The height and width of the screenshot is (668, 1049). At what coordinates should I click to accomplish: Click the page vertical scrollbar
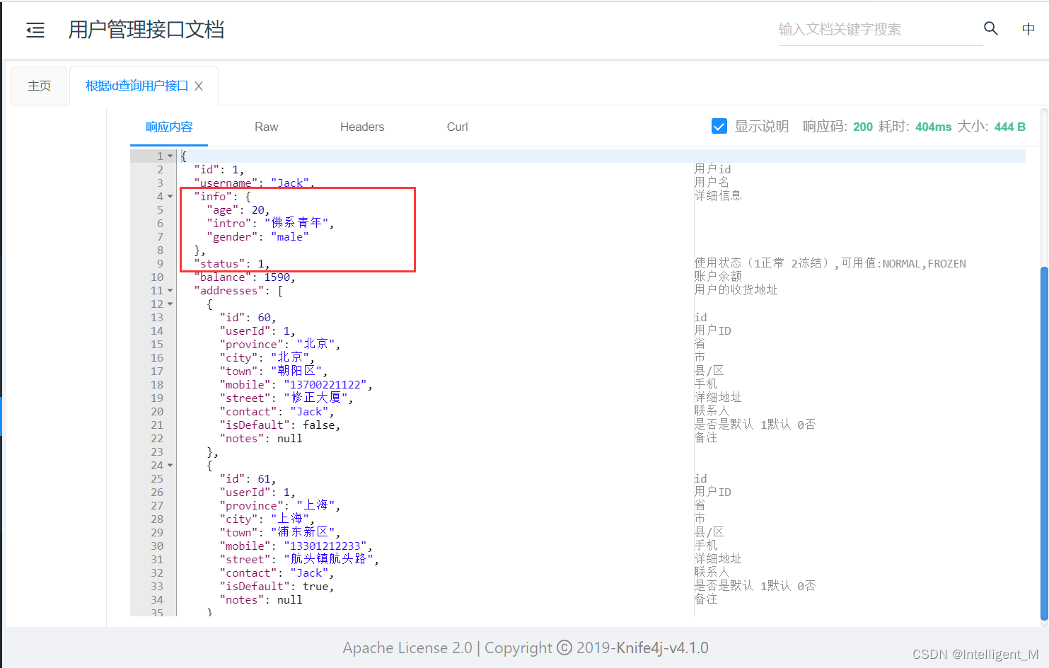coord(1044,442)
